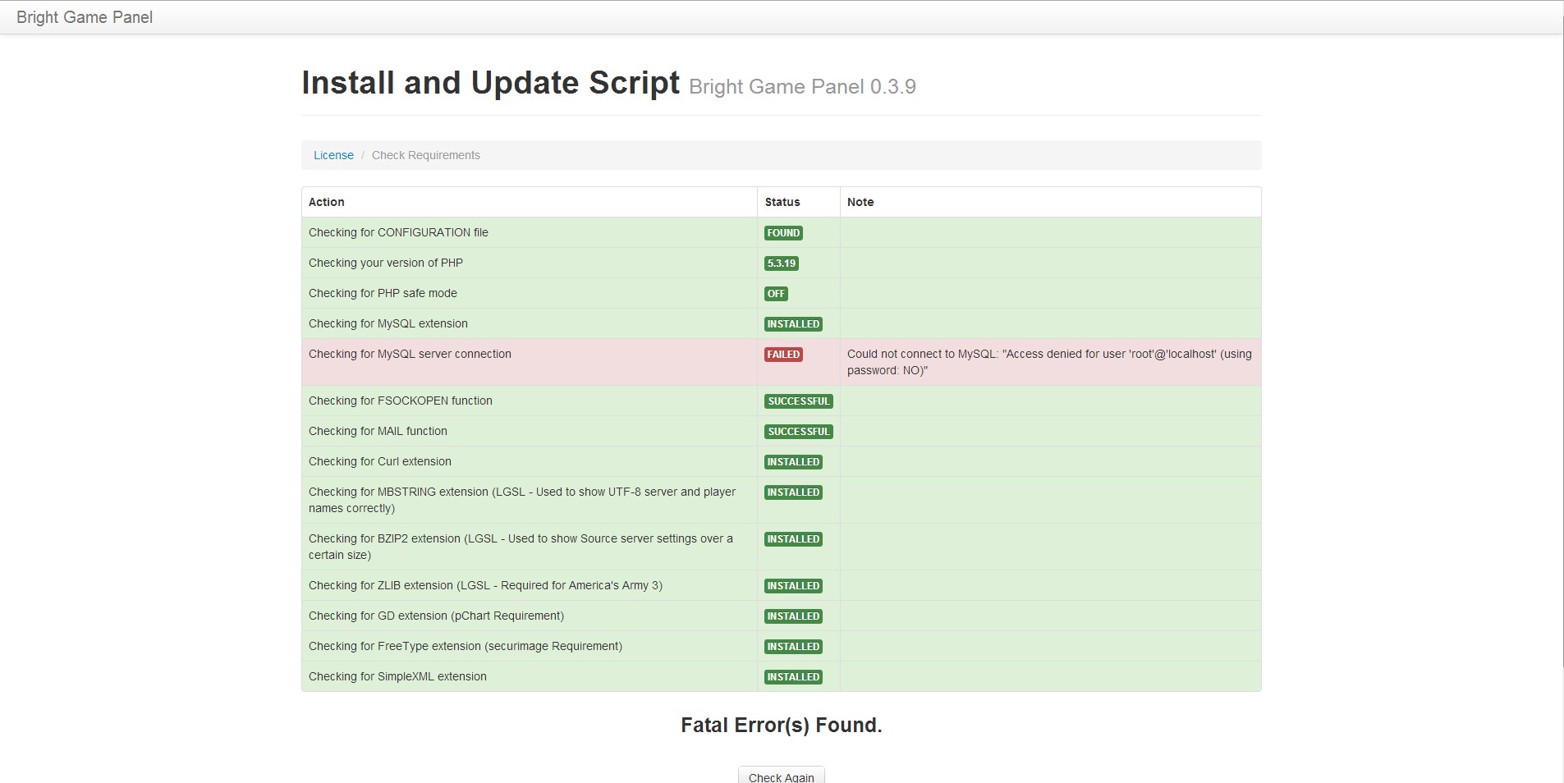Click 'Checking for PHP safe mode' text
The image size is (1564, 783).
[383, 293]
